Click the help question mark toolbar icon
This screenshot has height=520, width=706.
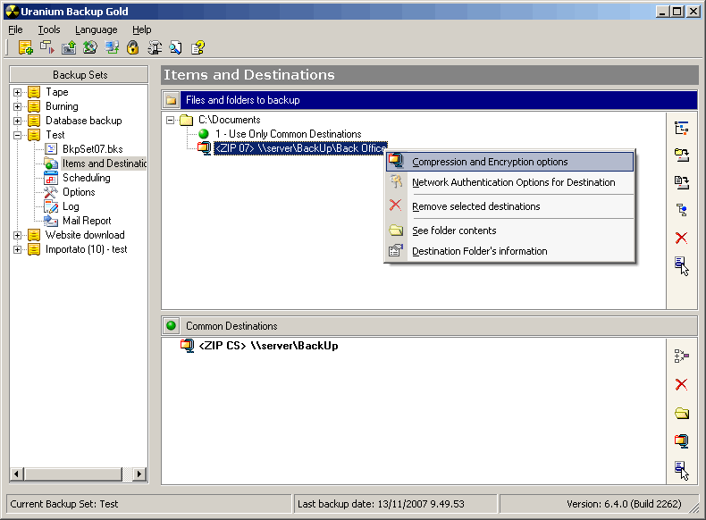point(198,47)
